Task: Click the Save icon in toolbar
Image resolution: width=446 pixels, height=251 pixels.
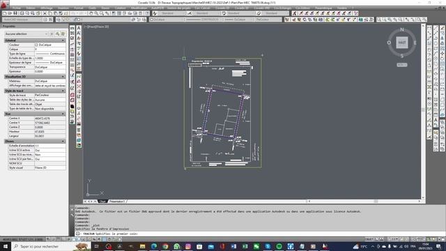Action: coord(15,13)
